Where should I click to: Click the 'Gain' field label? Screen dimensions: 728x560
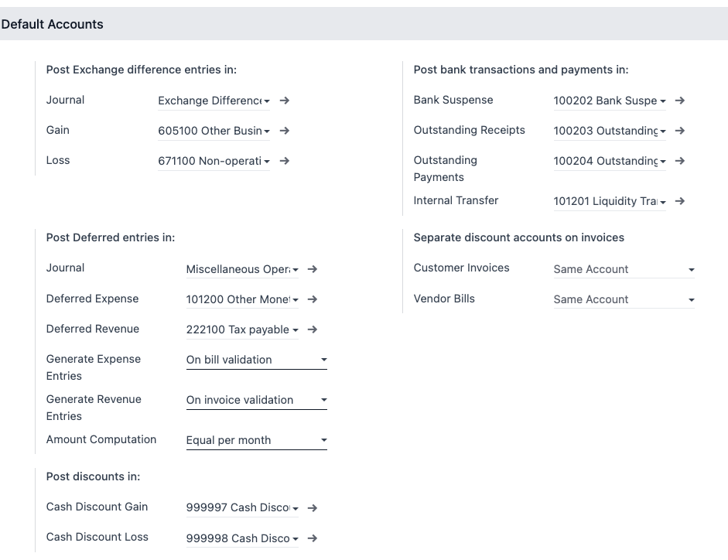57,130
